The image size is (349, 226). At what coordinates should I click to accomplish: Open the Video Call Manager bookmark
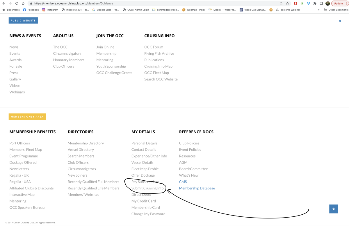pos(253,10)
